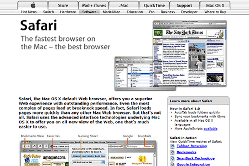Screen dimensions: 249x166
Task: Open the Made4Mac section
Action: (111, 12)
